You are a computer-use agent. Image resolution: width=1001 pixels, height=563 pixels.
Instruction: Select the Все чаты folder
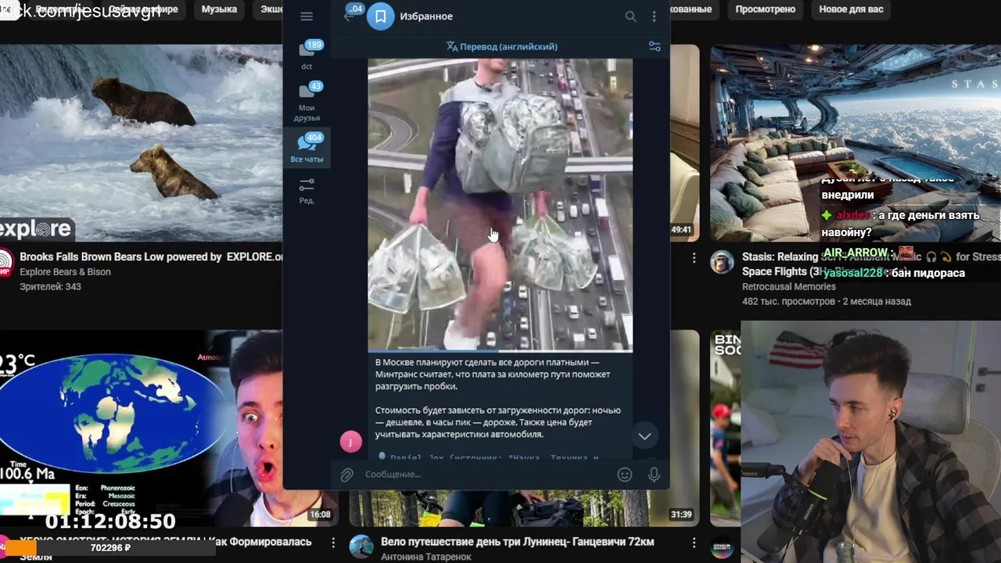(307, 148)
